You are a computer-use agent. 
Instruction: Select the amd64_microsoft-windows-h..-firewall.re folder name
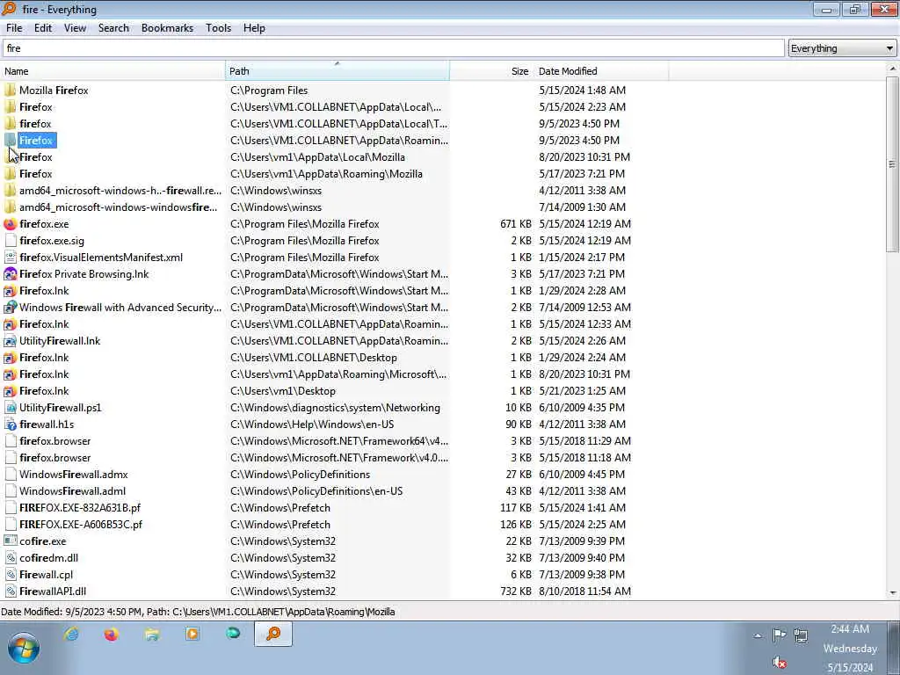(120, 191)
